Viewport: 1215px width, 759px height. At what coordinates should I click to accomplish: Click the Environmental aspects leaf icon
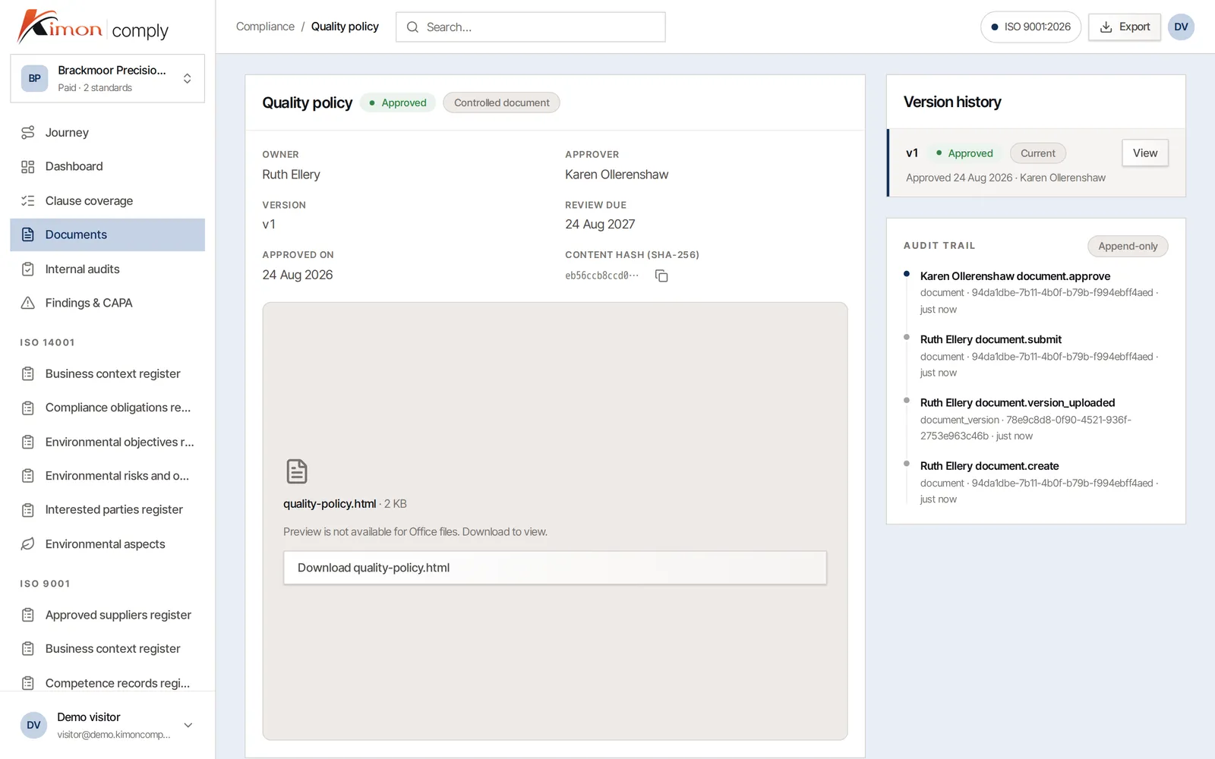pos(28,544)
